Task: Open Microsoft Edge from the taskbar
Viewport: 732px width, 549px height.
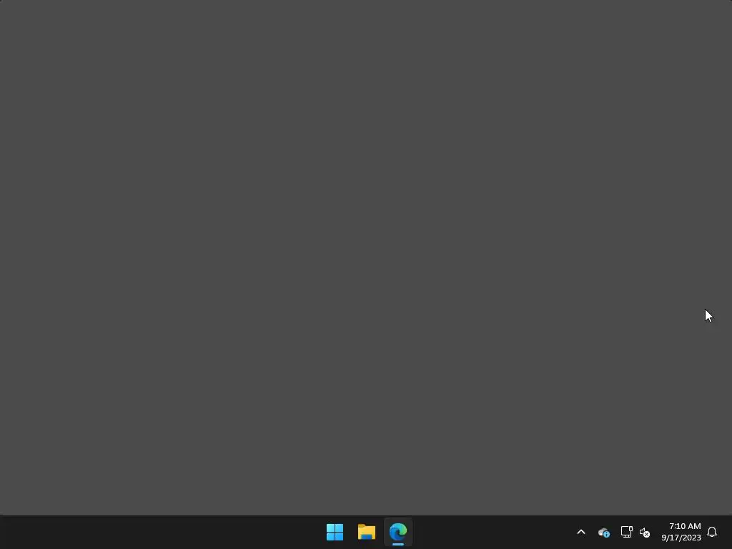Action: [x=398, y=532]
